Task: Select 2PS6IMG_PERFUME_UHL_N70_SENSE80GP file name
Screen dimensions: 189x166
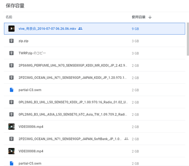Action: pos(73,65)
